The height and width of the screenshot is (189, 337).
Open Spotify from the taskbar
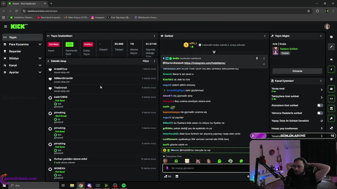[x=124, y=186]
